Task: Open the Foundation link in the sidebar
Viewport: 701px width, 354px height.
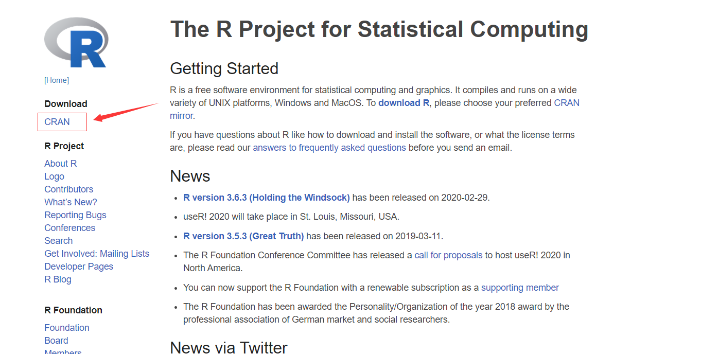Action: (x=67, y=328)
